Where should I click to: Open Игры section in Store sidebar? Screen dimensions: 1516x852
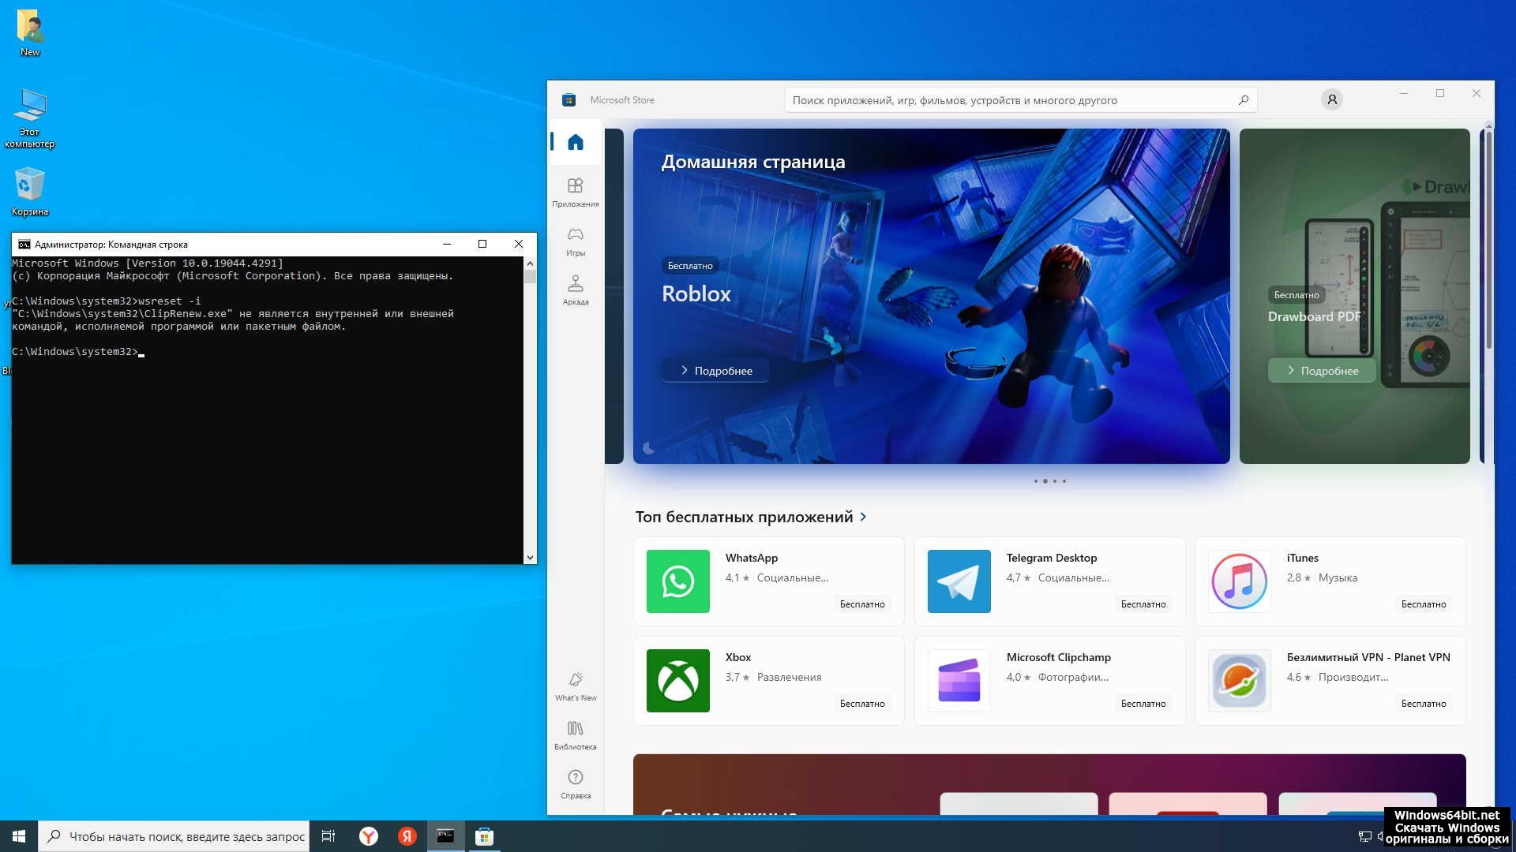(575, 241)
